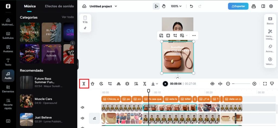Open Animation panel on right sidebar
Screen dimensions: 278x128
[x=270, y=48]
